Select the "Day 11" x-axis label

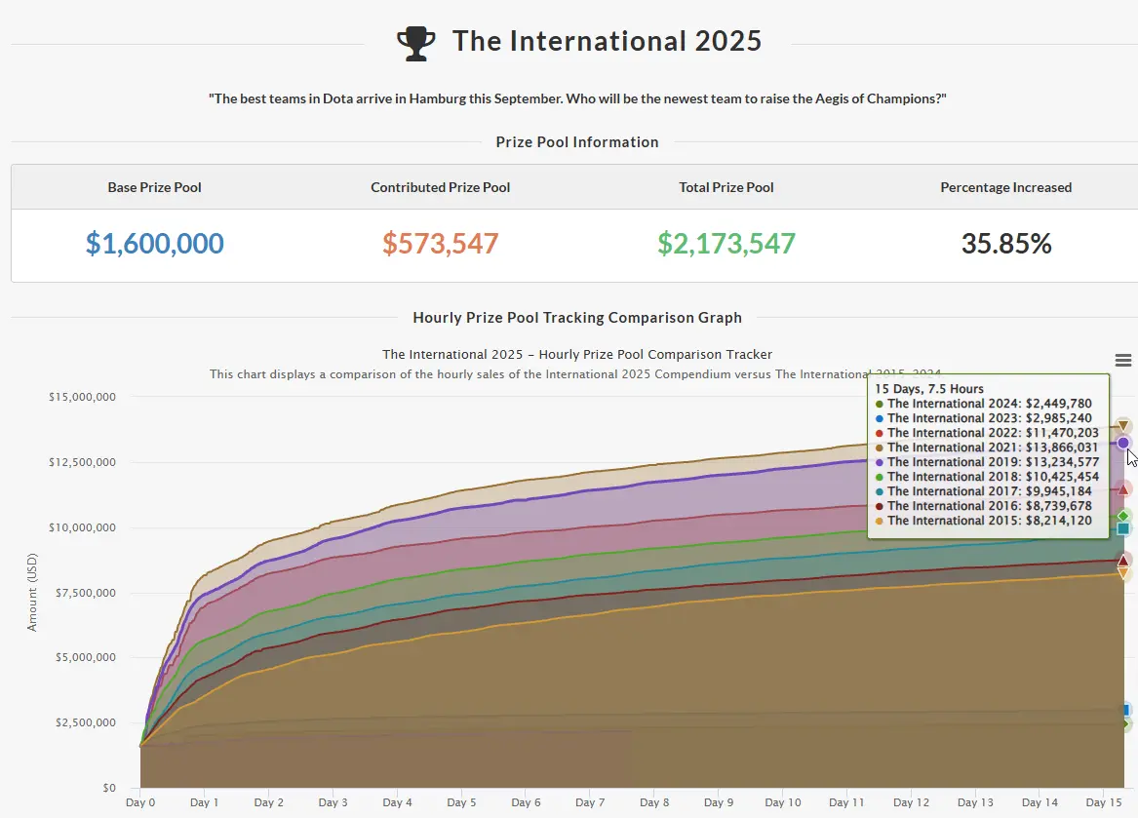(x=847, y=802)
